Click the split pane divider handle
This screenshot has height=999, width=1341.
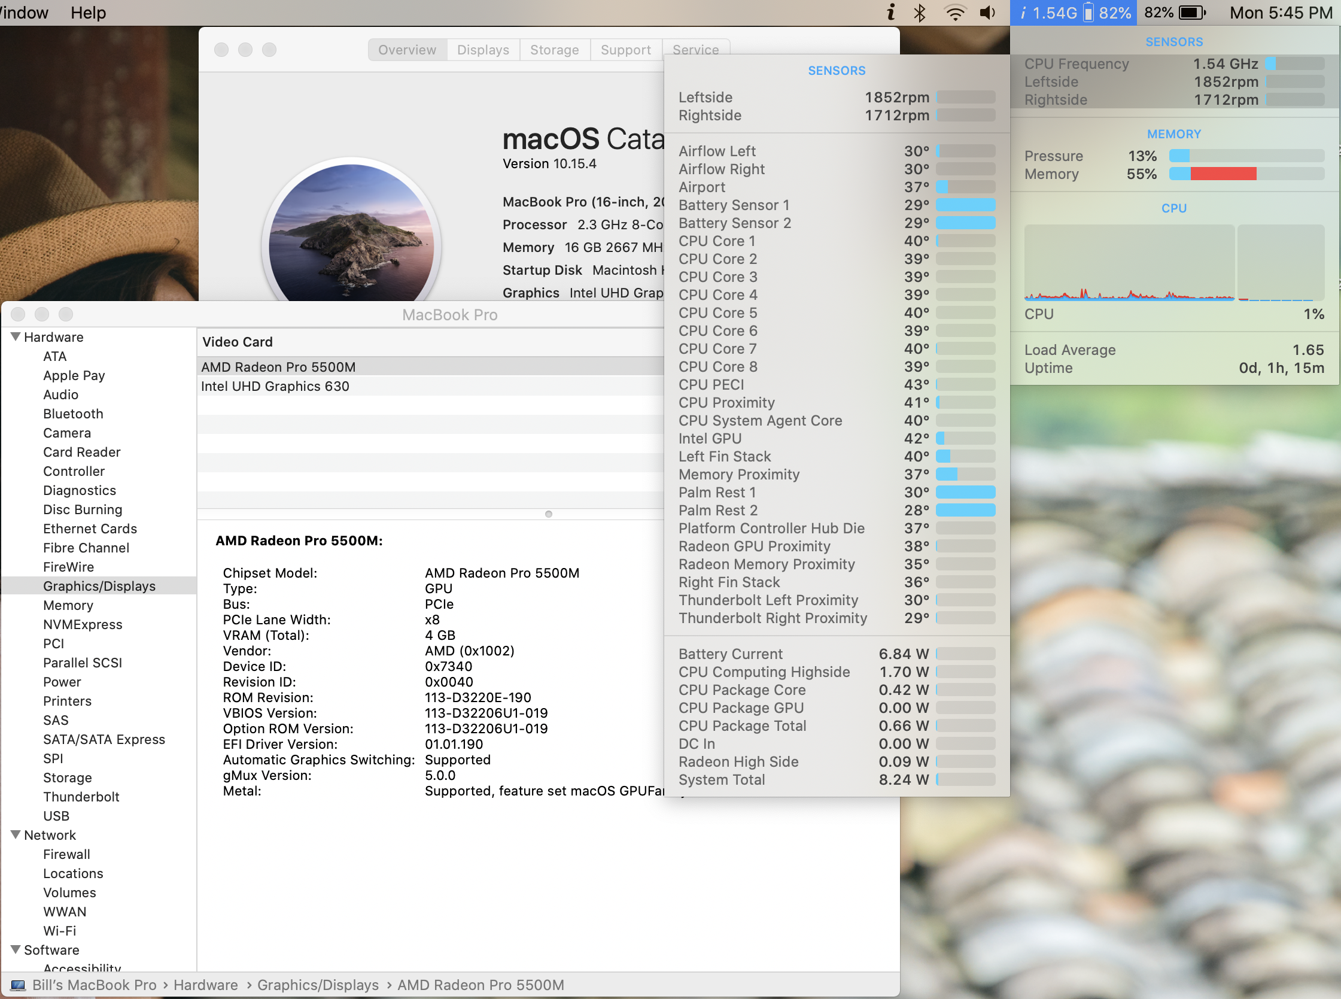(548, 514)
